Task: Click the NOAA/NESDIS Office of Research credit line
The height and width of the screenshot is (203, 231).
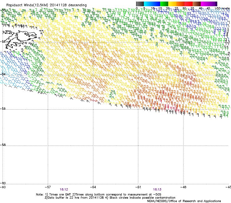Action: click(184, 201)
